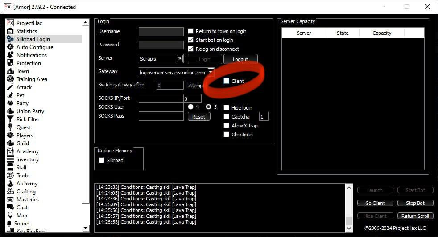Open the Gateway loginserver dropdown arrow
The width and height of the screenshot is (438, 237).
211,72
